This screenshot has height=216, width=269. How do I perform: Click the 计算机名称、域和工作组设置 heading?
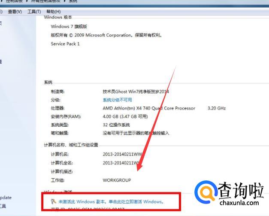pos(71,145)
